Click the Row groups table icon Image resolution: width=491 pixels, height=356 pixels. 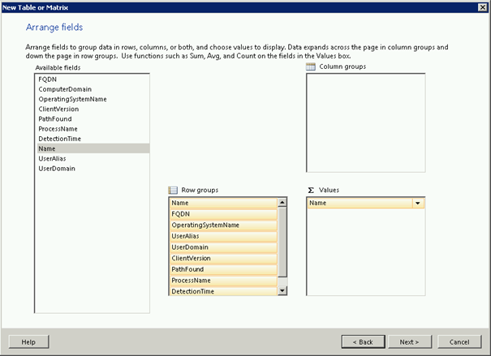(x=173, y=189)
